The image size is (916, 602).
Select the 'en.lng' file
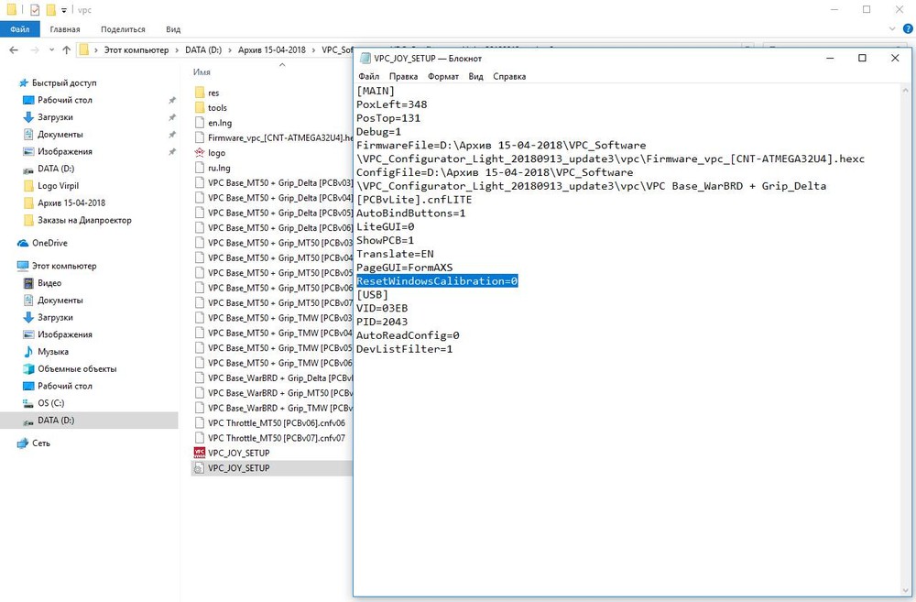tap(220, 123)
